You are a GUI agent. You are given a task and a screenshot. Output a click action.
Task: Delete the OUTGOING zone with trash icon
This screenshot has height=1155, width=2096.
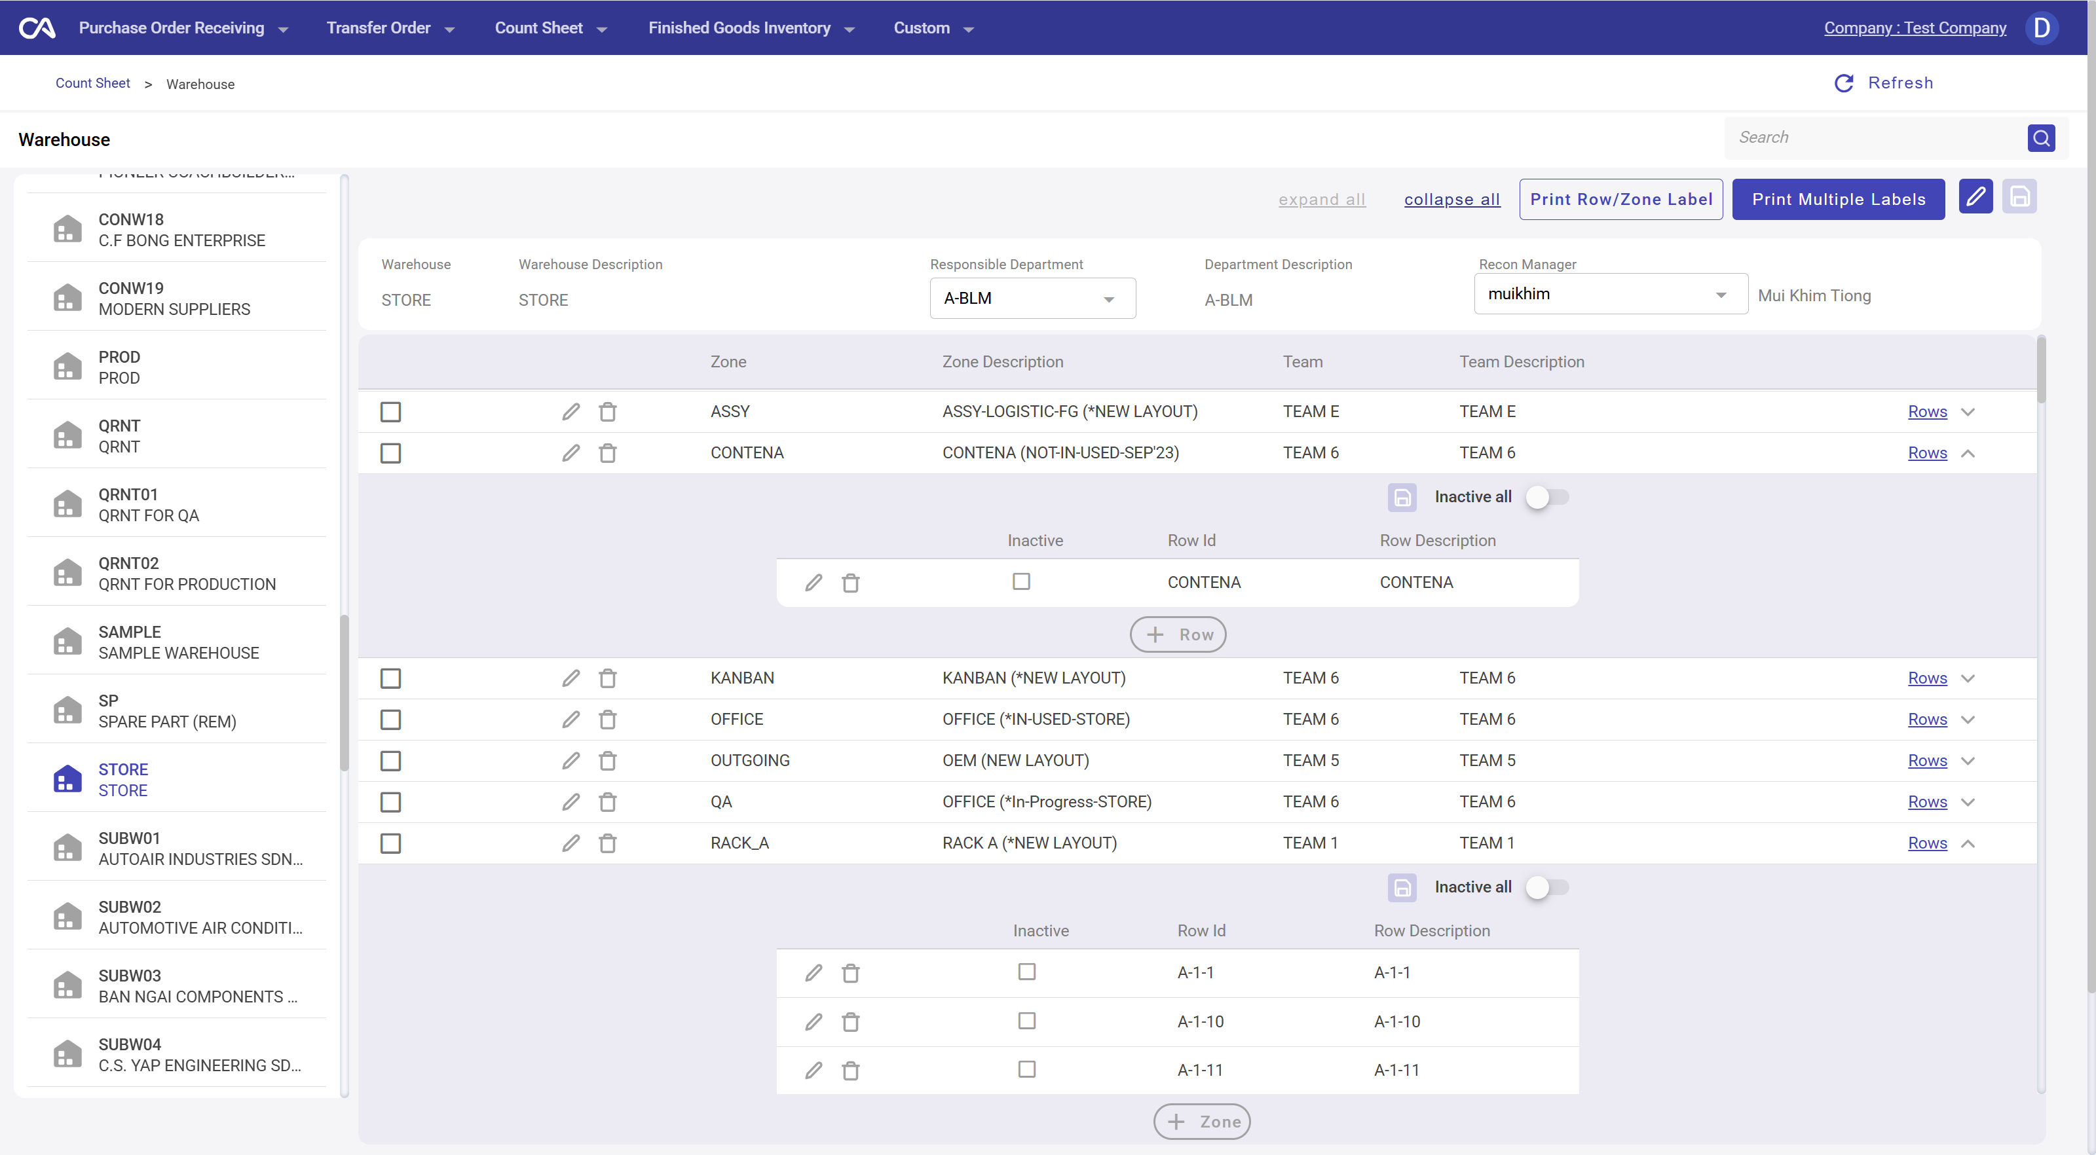tap(608, 761)
